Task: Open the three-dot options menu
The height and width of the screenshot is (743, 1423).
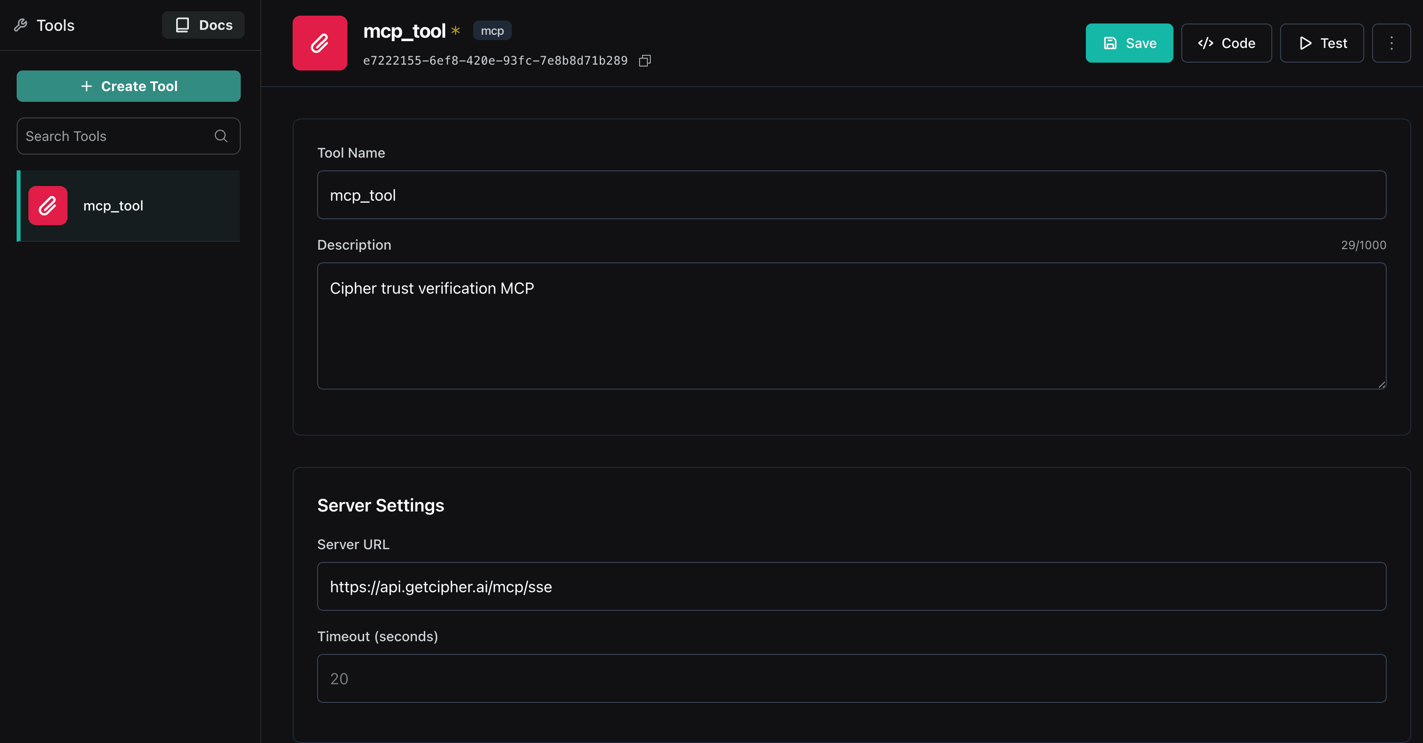Action: 1392,43
